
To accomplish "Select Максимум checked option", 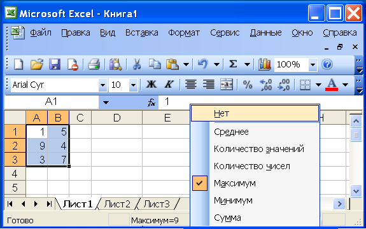I will coord(256,183).
